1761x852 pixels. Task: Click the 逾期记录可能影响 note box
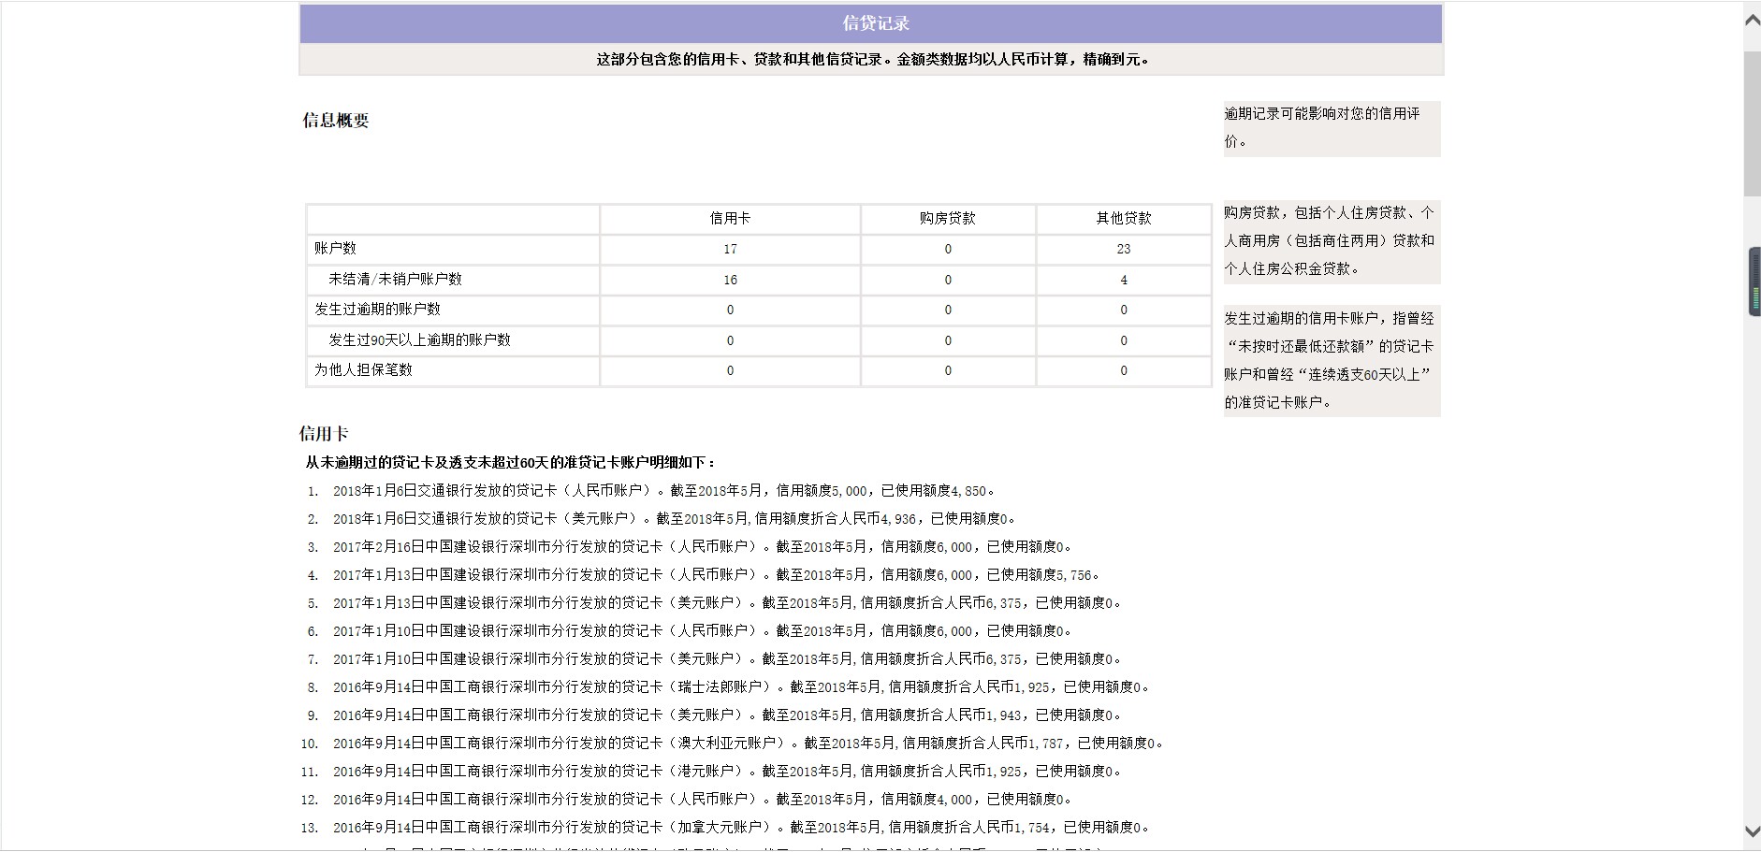point(1332,128)
